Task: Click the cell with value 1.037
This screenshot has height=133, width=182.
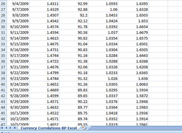Action: [x=103, y=32]
